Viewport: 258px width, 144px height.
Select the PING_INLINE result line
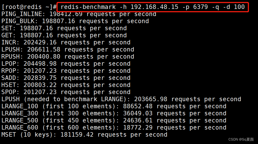[79, 14]
